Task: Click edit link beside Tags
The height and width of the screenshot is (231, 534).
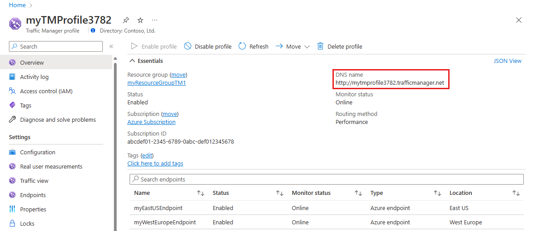Action: pos(147,155)
